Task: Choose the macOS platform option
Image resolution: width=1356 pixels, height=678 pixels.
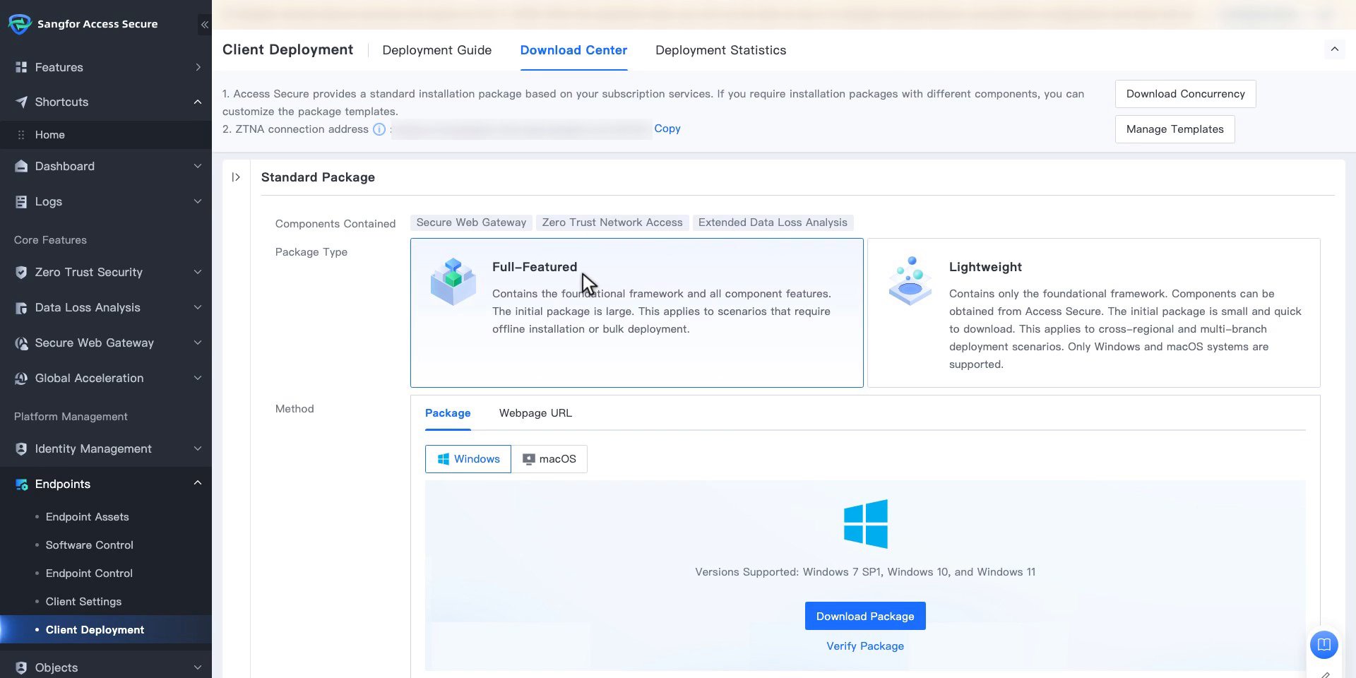Action: (549, 459)
